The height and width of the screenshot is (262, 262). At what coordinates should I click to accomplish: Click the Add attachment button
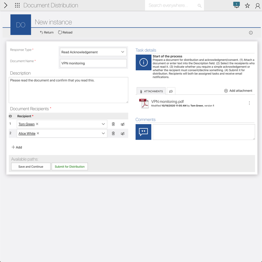[x=238, y=91]
